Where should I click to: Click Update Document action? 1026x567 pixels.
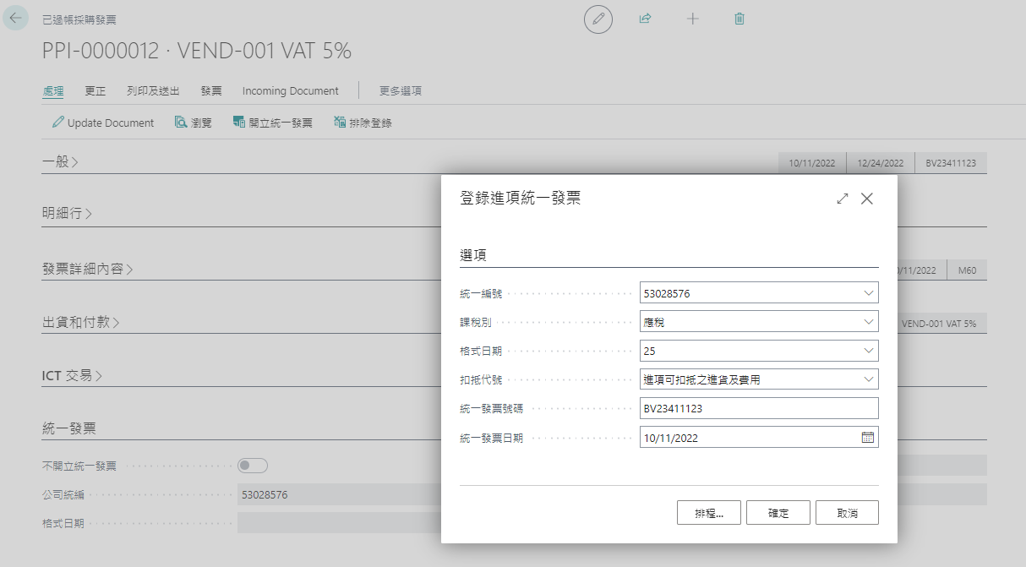point(103,123)
